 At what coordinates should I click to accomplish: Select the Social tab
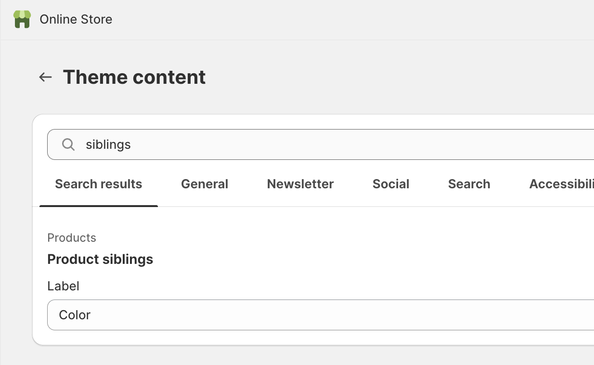(390, 184)
